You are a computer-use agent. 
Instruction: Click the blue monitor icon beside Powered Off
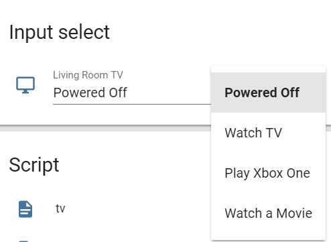pyautogui.click(x=25, y=85)
